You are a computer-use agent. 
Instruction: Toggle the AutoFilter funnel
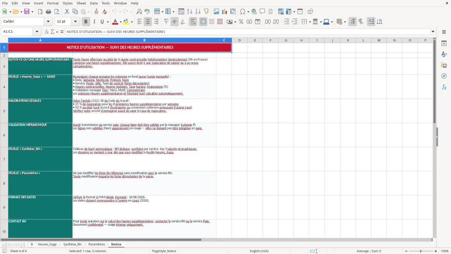click(x=206, y=12)
